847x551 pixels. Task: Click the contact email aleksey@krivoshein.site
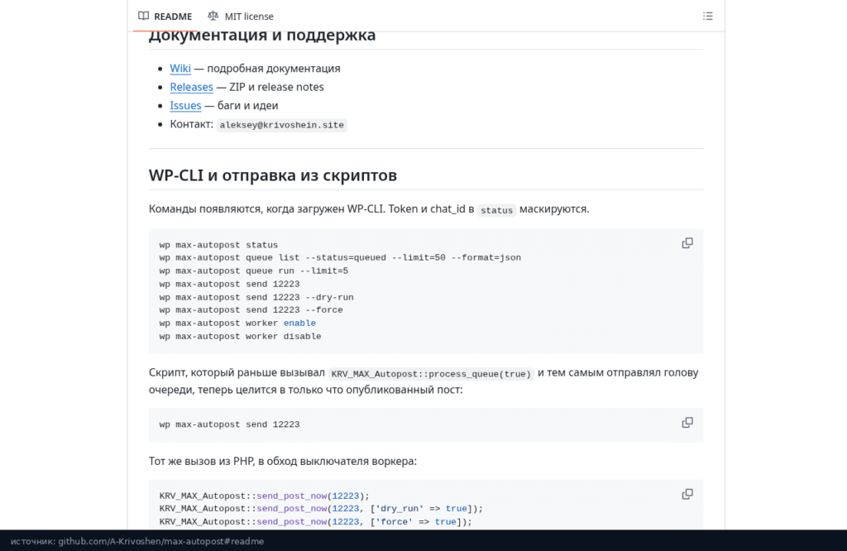point(281,125)
